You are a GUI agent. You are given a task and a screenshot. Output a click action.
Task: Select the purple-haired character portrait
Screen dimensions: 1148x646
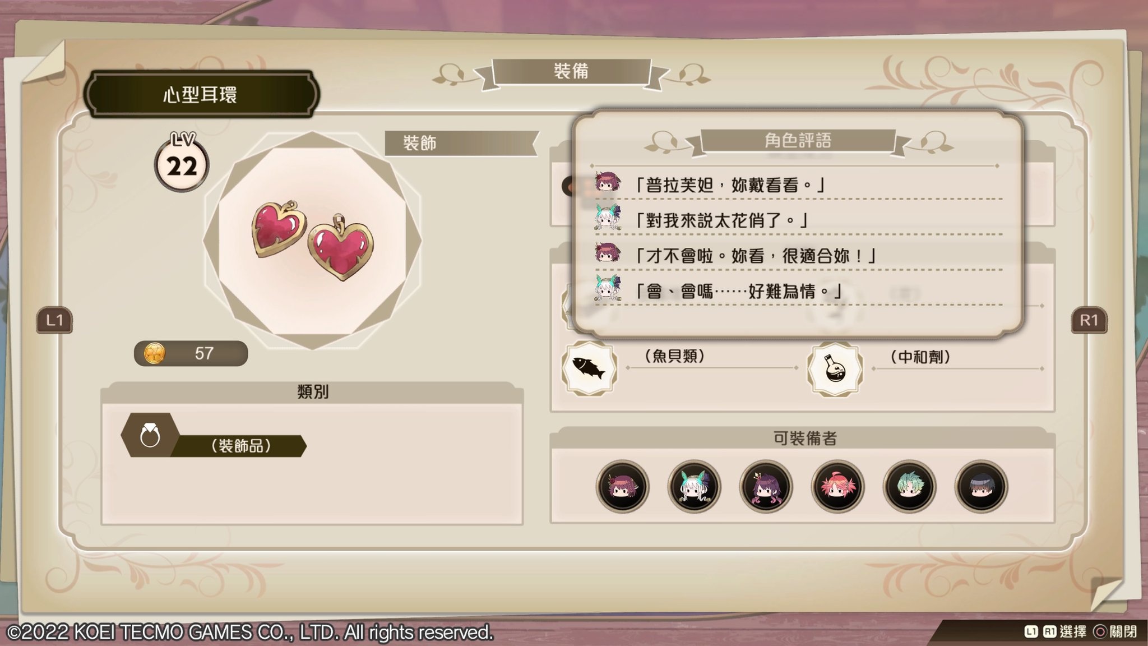(766, 486)
